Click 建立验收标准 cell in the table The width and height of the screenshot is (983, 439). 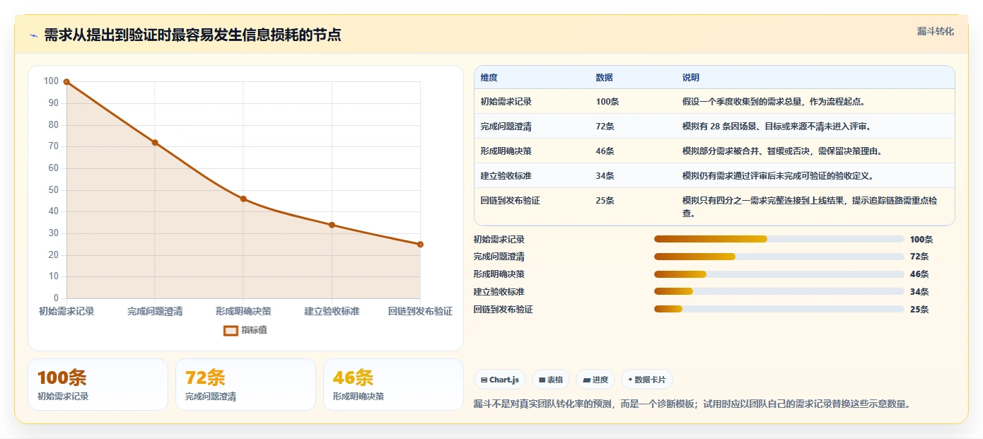pos(506,176)
